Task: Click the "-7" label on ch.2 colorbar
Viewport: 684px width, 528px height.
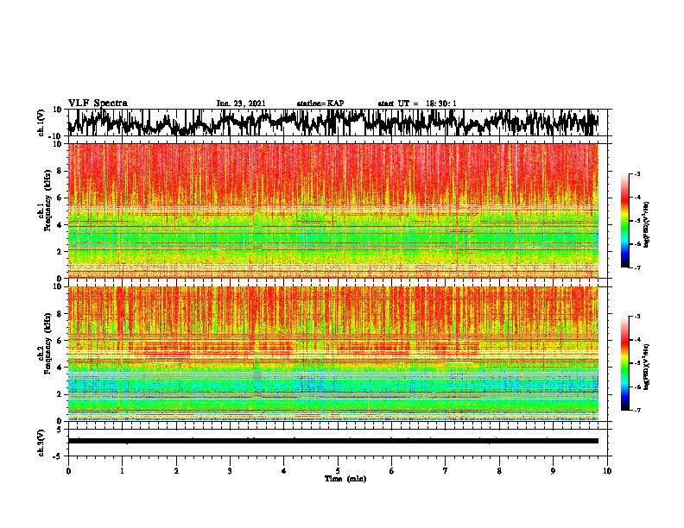Action: click(636, 410)
